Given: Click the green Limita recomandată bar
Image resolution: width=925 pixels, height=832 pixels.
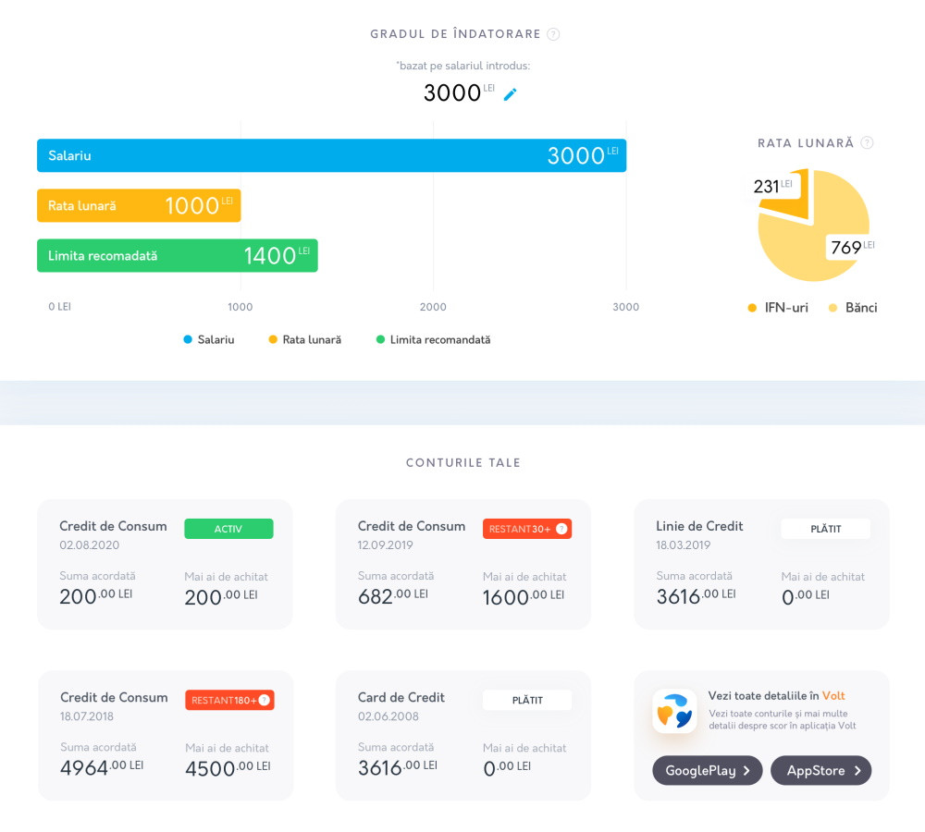Looking at the screenshot, I should [139, 256].
